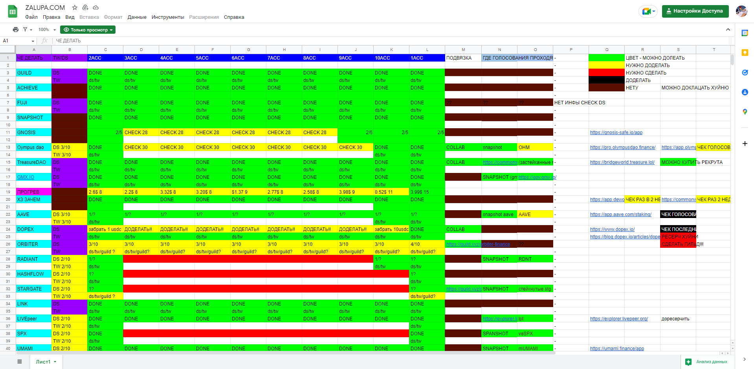Open the filter views icon
The height and width of the screenshot is (369, 754).
point(27,30)
